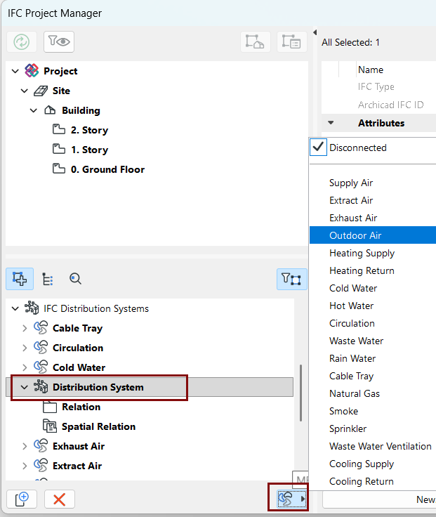Select the Building house icon
Viewport: 436px width, 517px height.
point(50,110)
